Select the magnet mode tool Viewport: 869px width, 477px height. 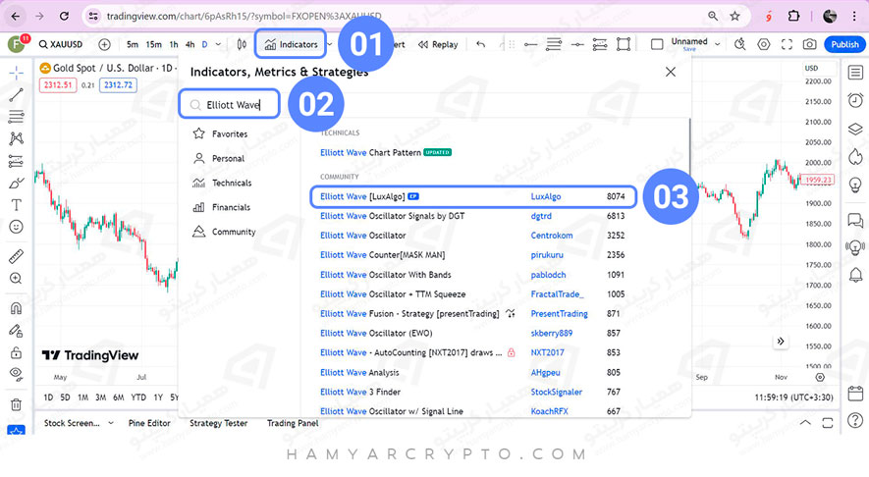tap(16, 307)
